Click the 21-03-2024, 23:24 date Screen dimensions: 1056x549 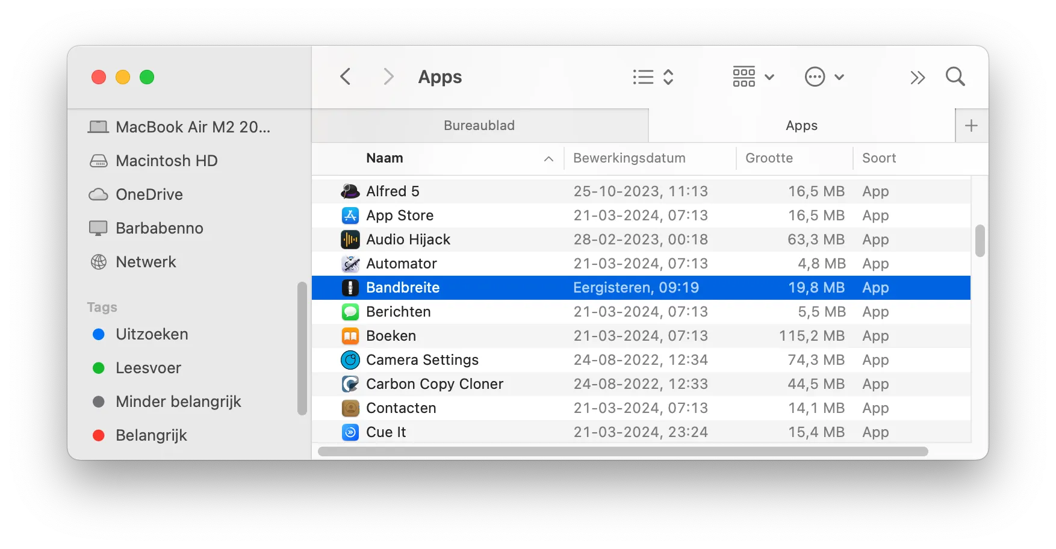pos(641,432)
